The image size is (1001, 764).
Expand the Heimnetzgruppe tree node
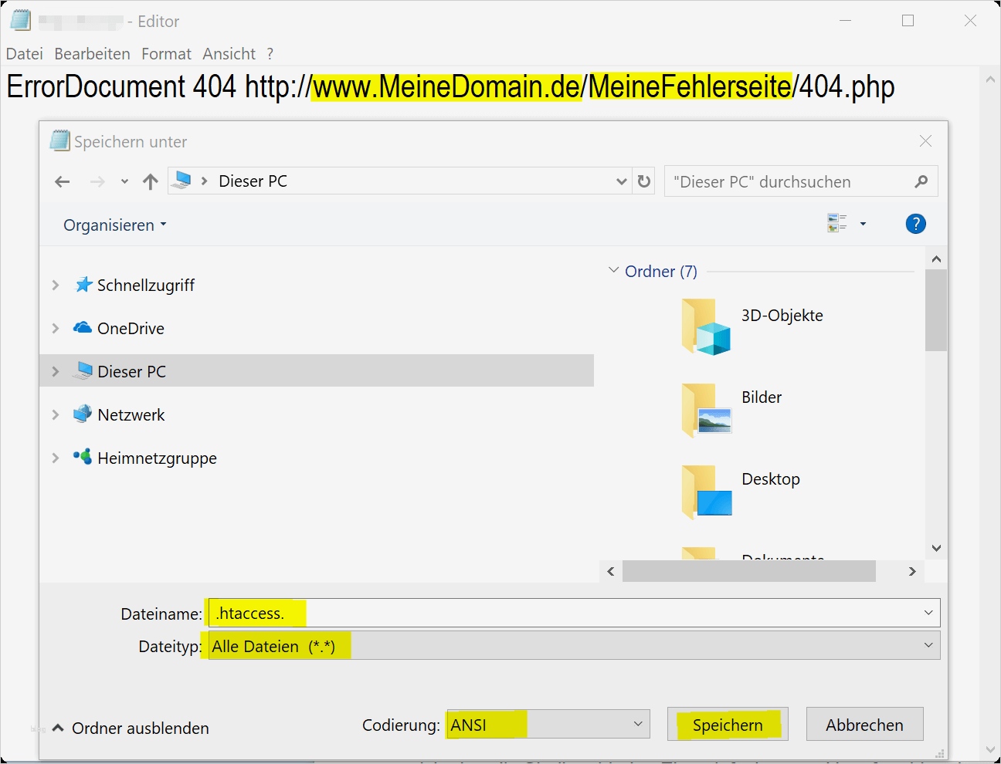pyautogui.click(x=56, y=458)
